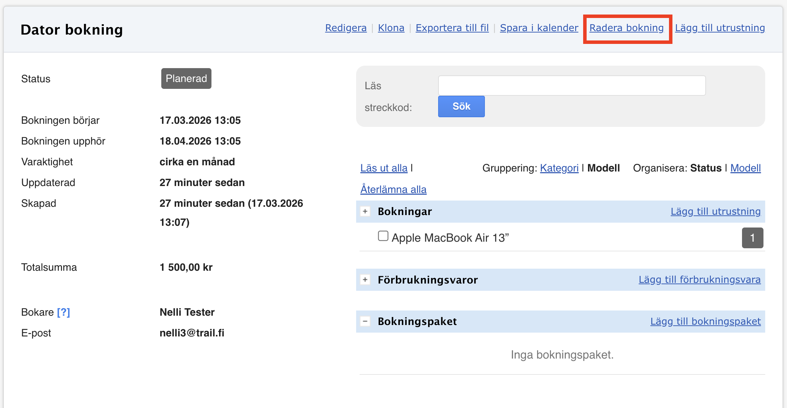This screenshot has height=408, width=787.
Task: Click Lägg till bokningspaket link
Action: (705, 321)
